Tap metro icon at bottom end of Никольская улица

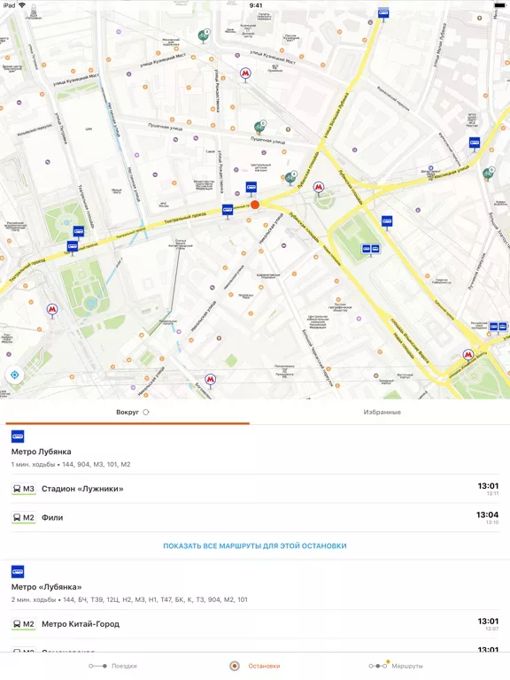(x=211, y=380)
